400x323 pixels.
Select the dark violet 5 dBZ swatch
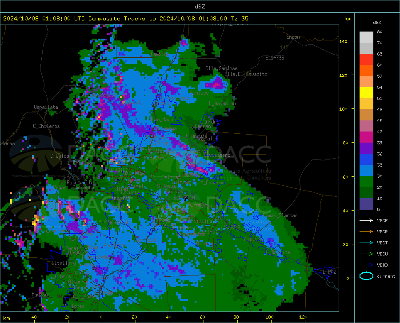(366, 204)
